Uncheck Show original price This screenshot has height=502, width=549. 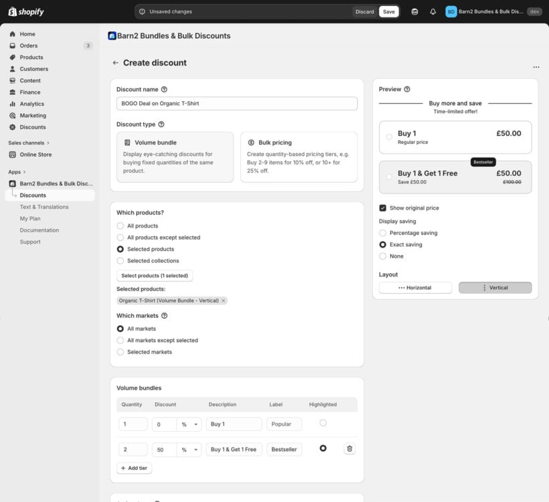[x=382, y=207]
